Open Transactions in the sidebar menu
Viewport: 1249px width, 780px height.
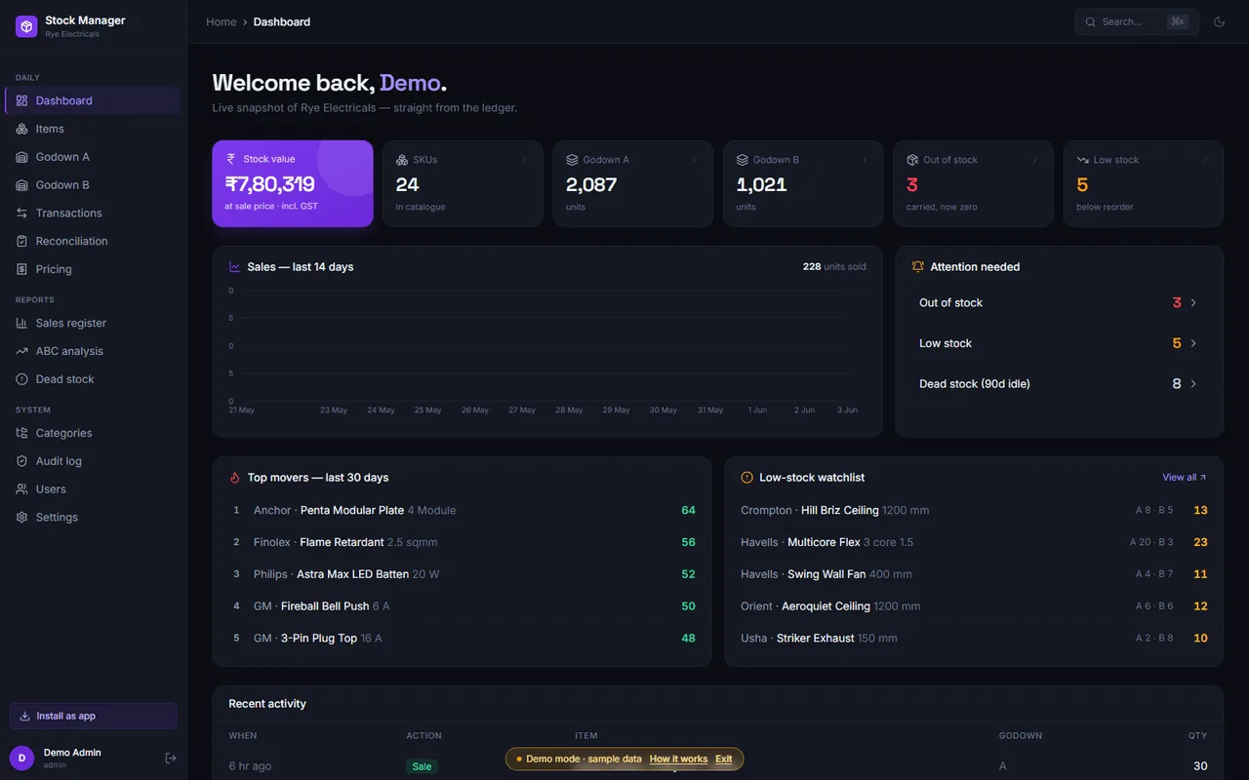(x=93, y=213)
